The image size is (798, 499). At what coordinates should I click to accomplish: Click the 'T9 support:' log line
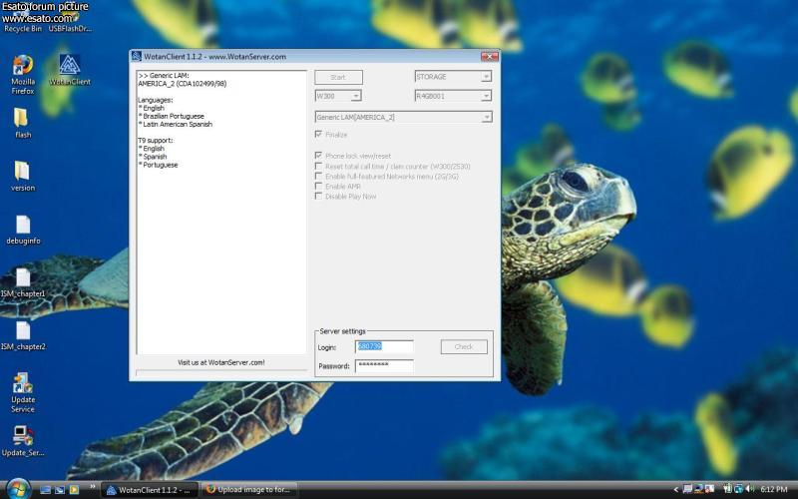tap(156, 140)
